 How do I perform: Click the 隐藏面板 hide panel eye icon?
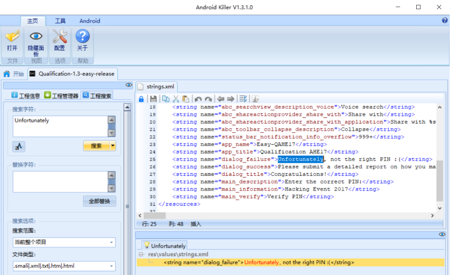[36, 36]
